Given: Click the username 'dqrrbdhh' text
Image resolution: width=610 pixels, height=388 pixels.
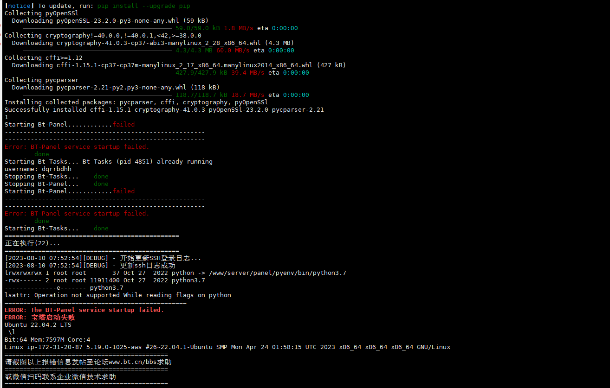Looking at the screenshot, I should [57, 169].
